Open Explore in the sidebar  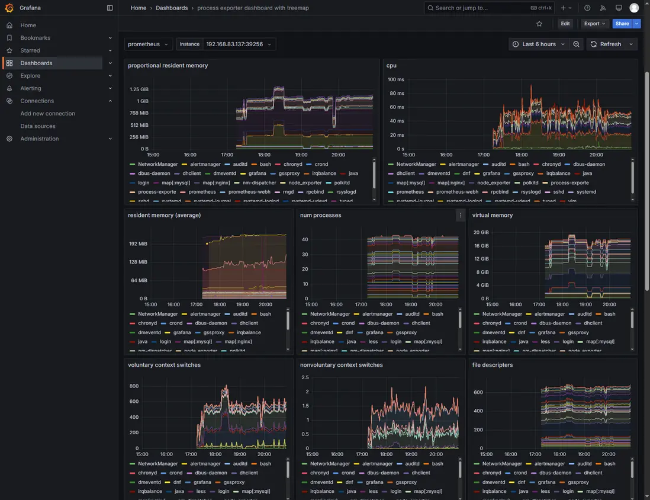[30, 76]
